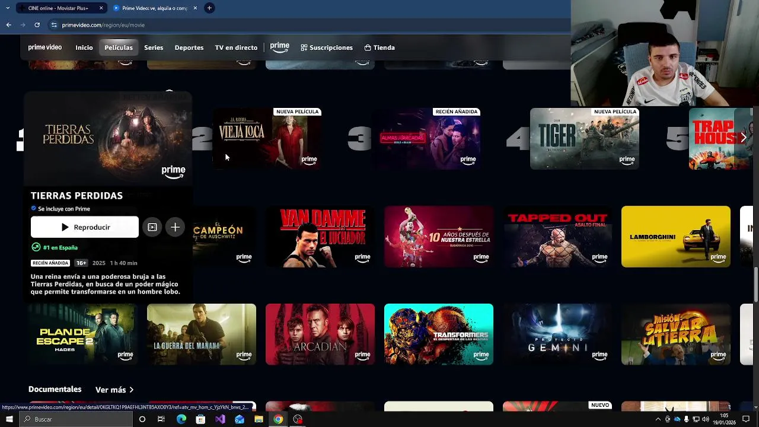Click the #1 en España trending badge
This screenshot has width=759, height=427.
coord(55,247)
